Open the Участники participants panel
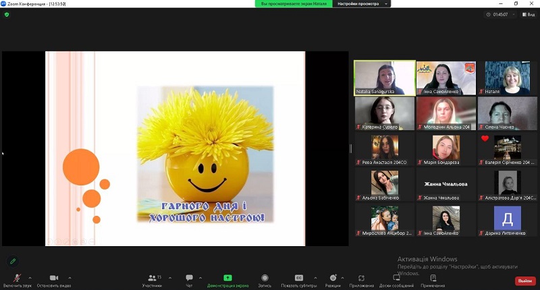Viewport: 540px width, 290px height. click(x=152, y=279)
